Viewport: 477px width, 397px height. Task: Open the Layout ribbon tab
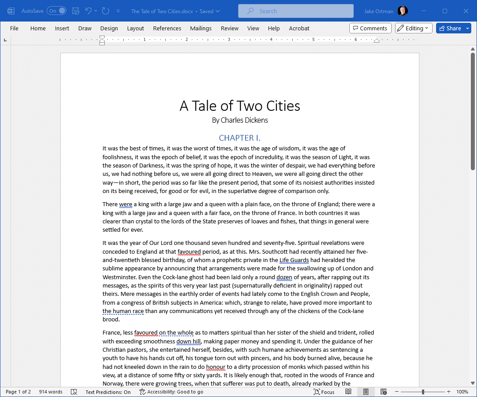click(136, 28)
